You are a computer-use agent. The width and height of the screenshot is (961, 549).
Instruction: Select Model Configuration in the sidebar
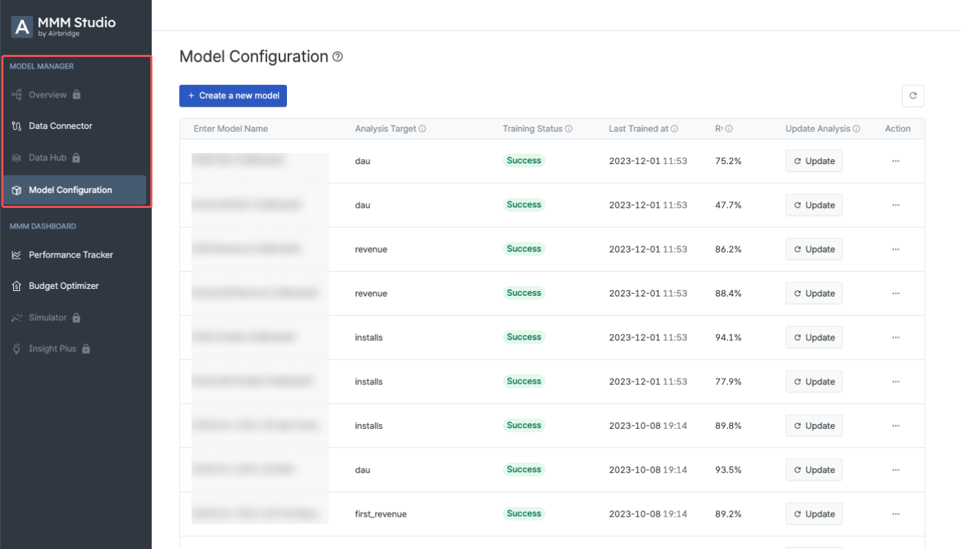click(76, 190)
